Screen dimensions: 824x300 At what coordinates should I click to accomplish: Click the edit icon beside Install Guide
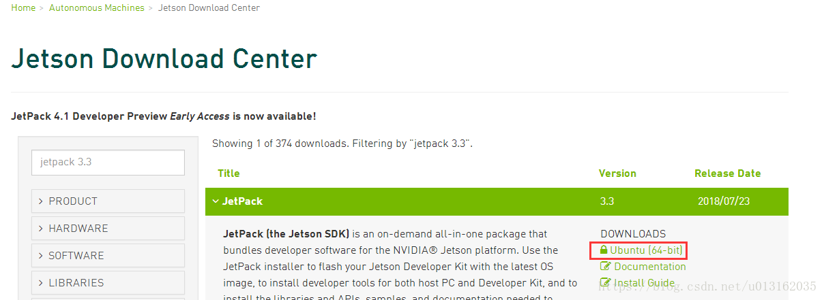605,283
